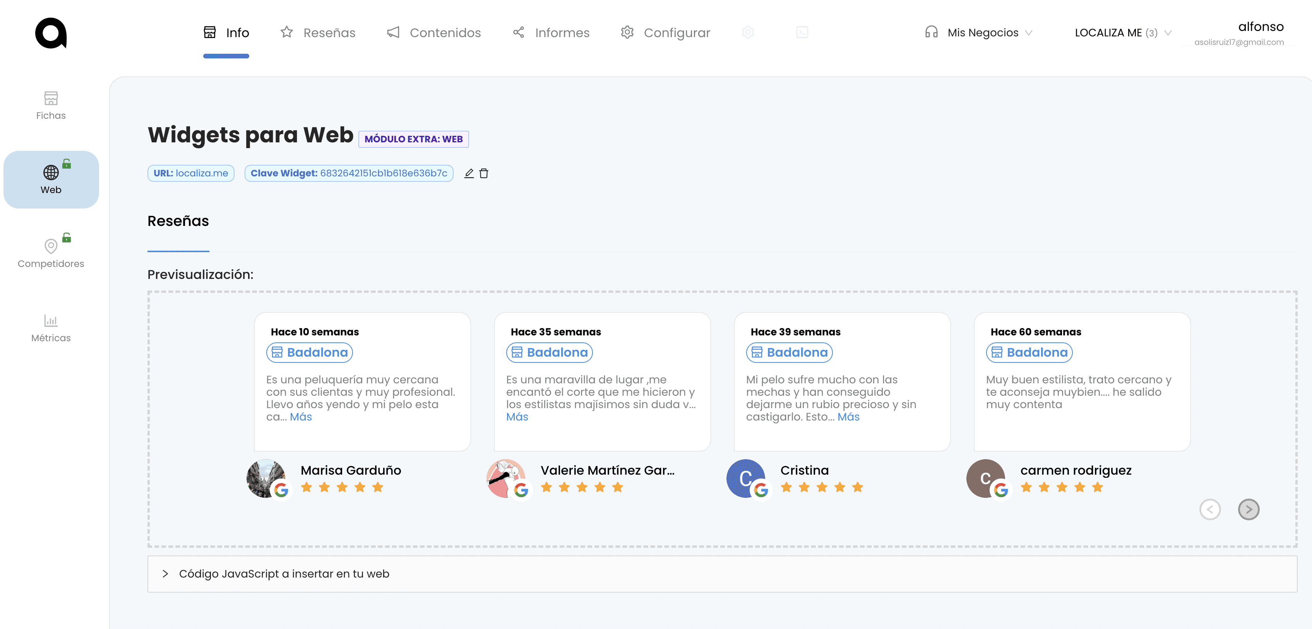
Task: Click Más in Marisa Garduño's review
Action: pyautogui.click(x=301, y=417)
